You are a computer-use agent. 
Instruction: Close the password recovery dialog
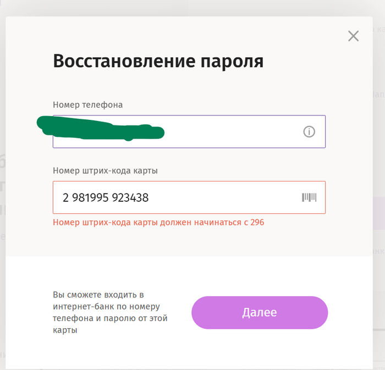tap(353, 36)
